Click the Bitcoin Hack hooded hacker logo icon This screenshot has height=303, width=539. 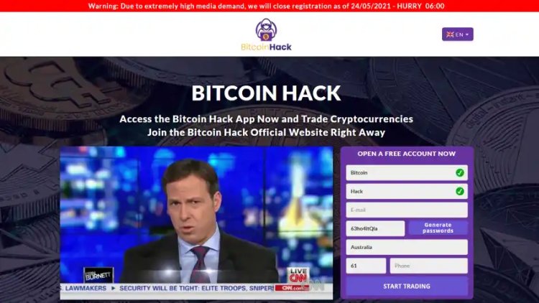click(x=266, y=29)
